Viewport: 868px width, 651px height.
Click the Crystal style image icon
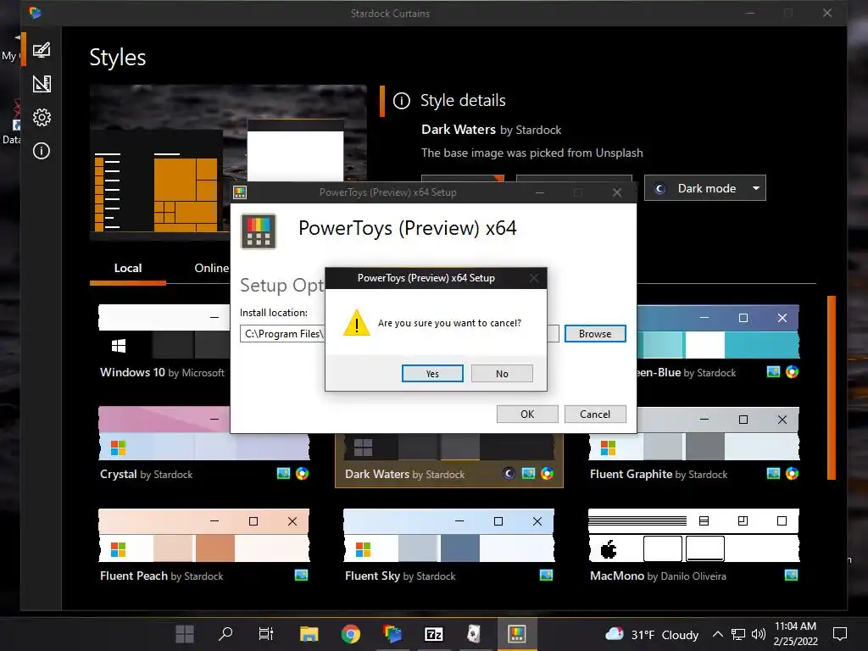click(x=283, y=473)
